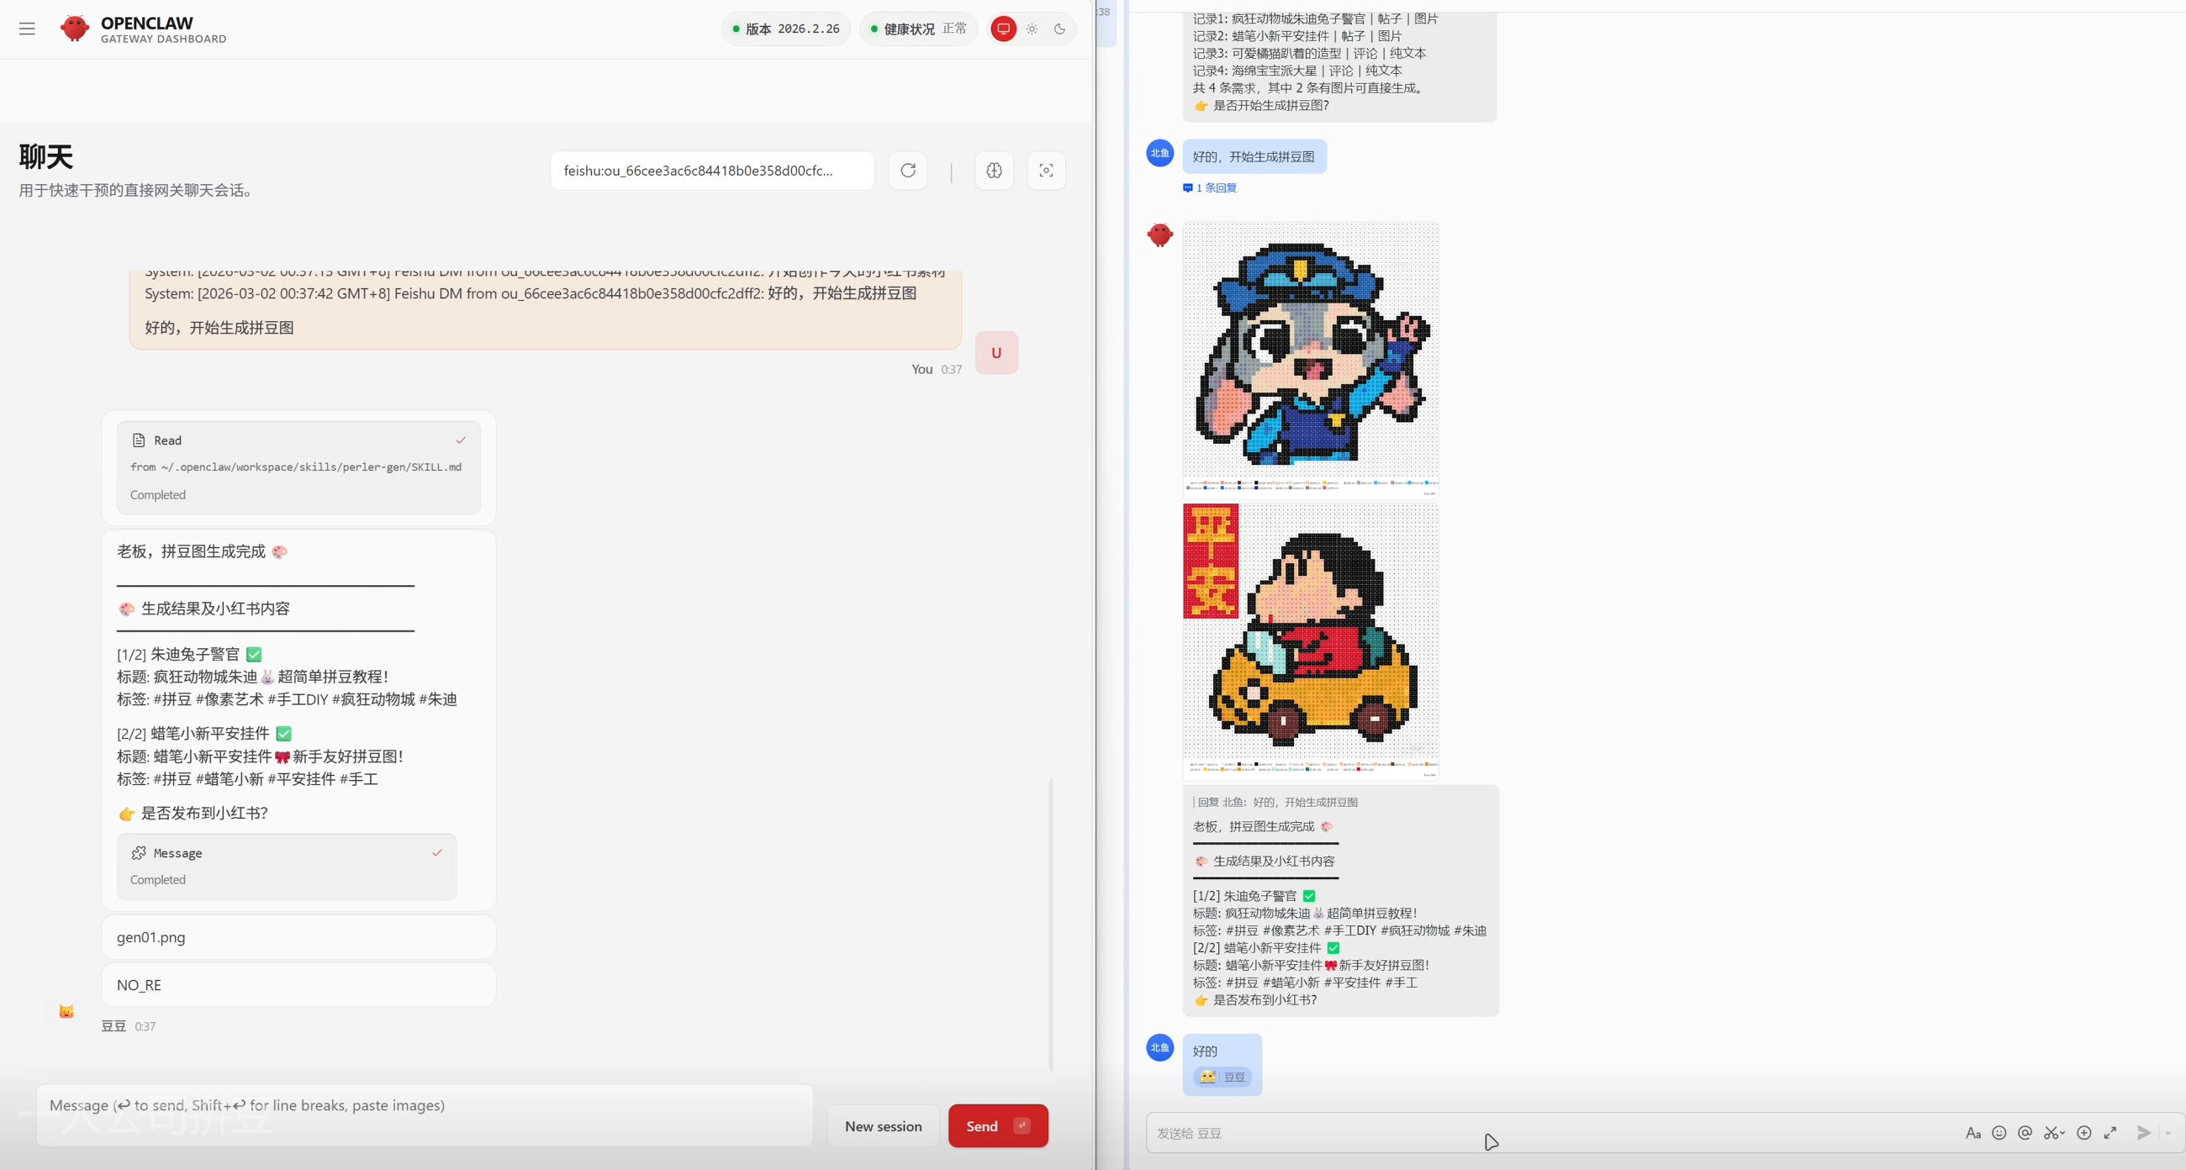The height and width of the screenshot is (1170, 2186).
Task: Focus the OpenClaw message input box
Action: pyautogui.click(x=425, y=1115)
